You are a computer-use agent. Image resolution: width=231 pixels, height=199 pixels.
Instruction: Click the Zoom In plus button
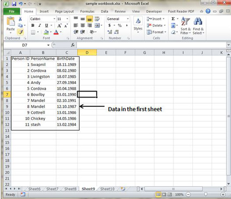tap(223, 194)
